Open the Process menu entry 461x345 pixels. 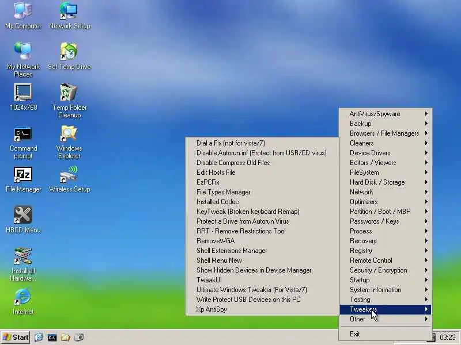click(386, 231)
